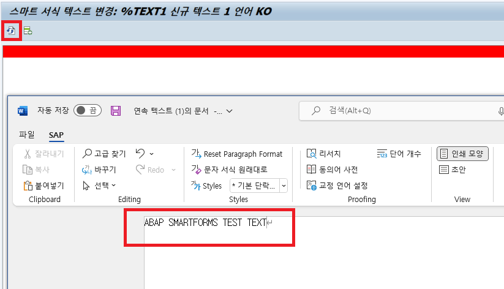Click the search box (검색 Alt+Q)
The width and height of the screenshot is (504, 289).
point(402,111)
